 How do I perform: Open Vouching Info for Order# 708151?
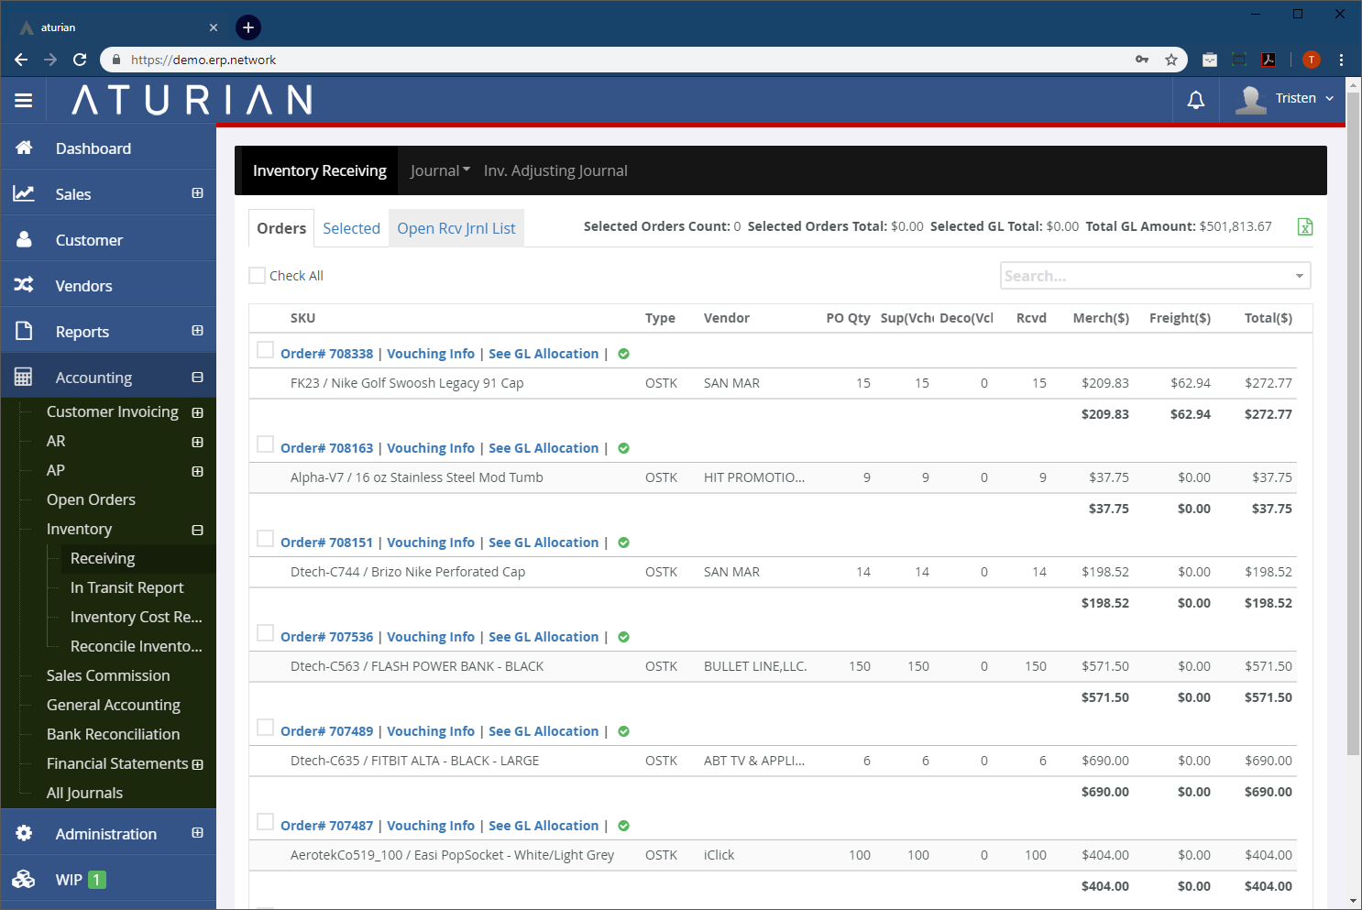coord(431,543)
